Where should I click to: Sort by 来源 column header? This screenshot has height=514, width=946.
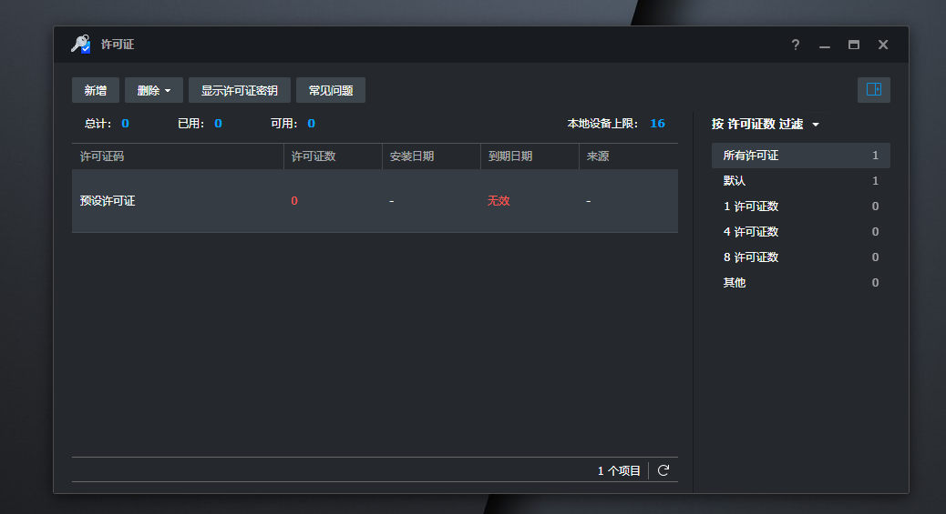pos(629,156)
